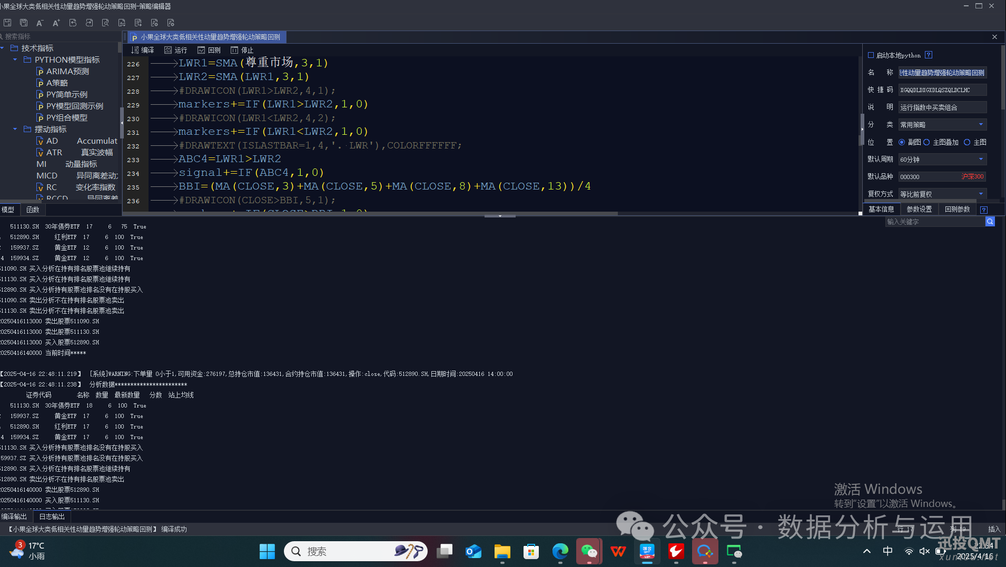The width and height of the screenshot is (1006, 567).
Task: Select the 副图 radio button
Action: pyautogui.click(x=902, y=142)
